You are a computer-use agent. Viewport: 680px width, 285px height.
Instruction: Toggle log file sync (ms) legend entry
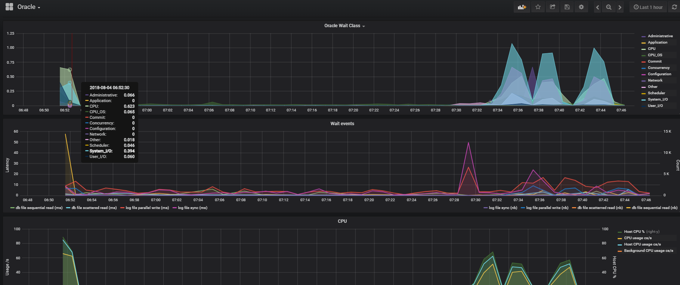(192, 208)
